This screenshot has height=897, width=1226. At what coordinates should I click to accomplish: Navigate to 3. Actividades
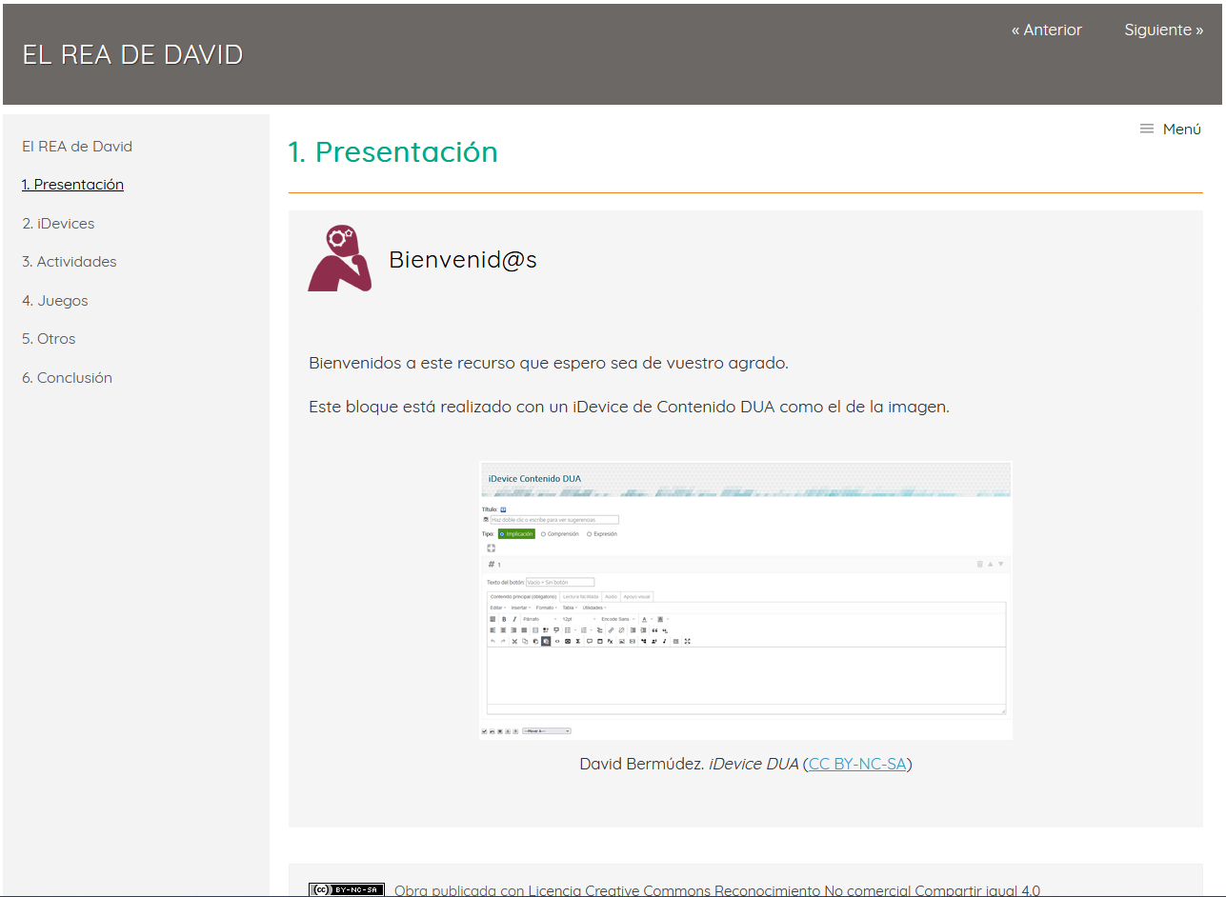(x=70, y=262)
